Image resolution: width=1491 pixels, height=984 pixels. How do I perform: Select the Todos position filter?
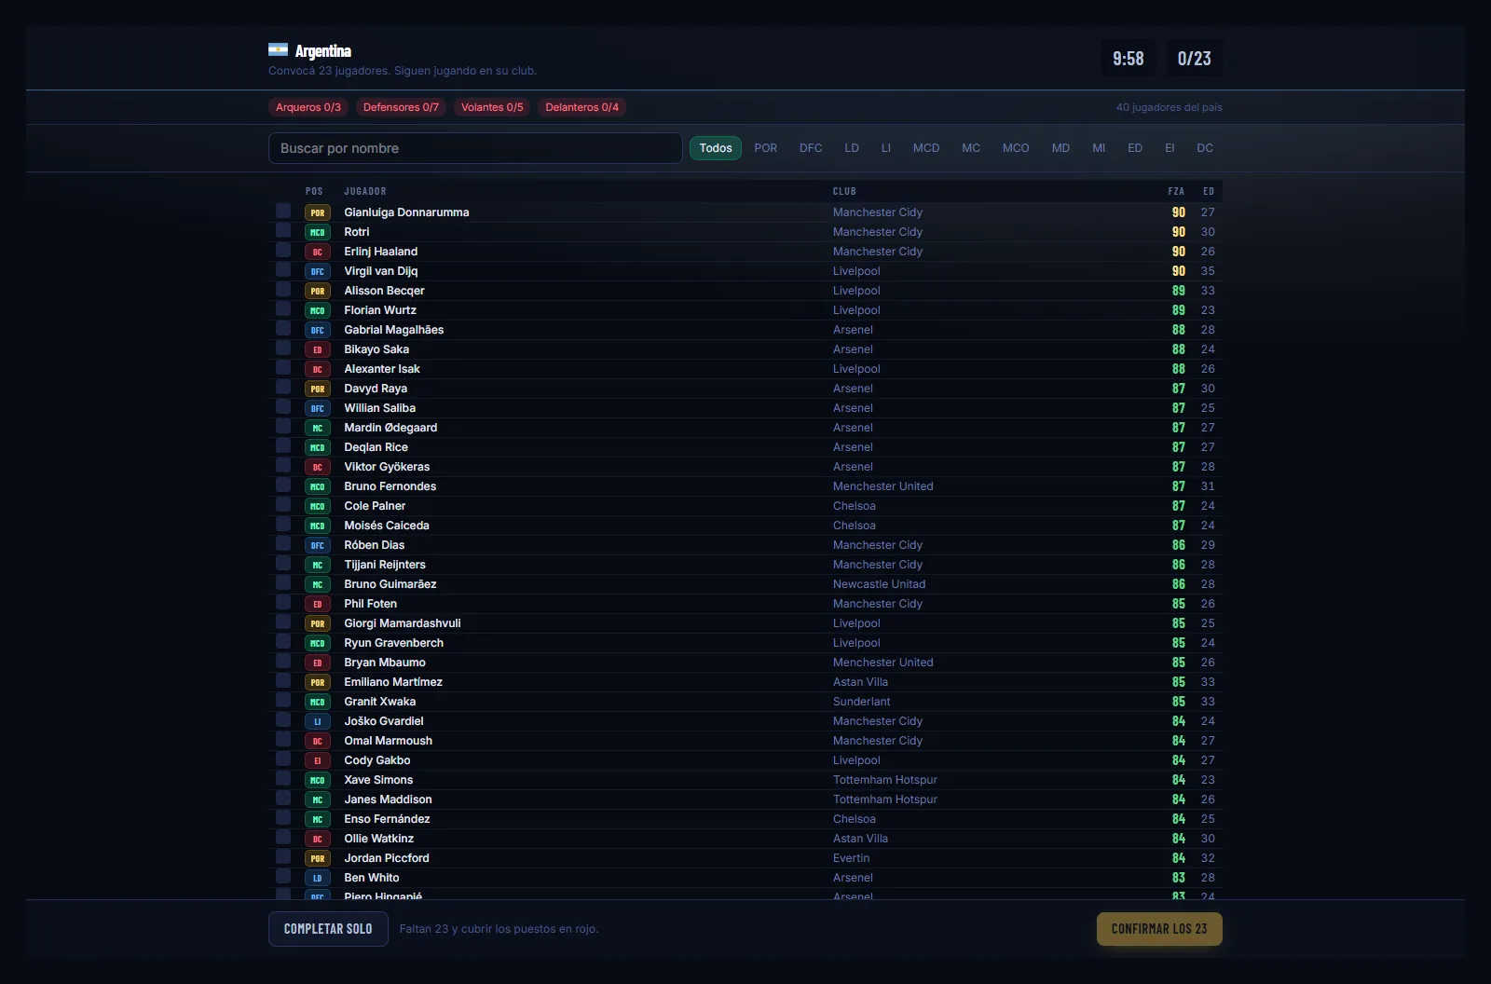pos(716,148)
